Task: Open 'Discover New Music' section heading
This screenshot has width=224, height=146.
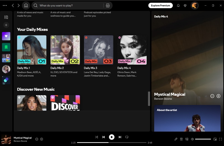Action: 36,89
